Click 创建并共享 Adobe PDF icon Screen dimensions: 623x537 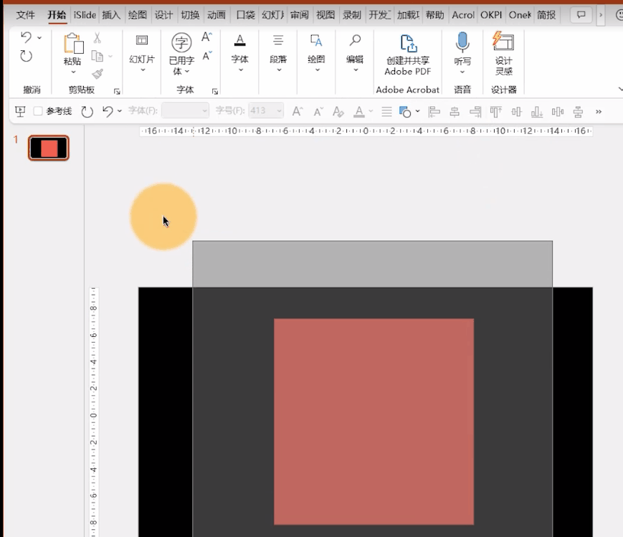click(409, 43)
